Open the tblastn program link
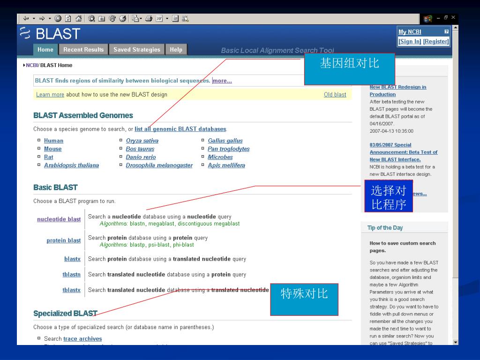The height and width of the screenshot is (360, 480). 71,275
